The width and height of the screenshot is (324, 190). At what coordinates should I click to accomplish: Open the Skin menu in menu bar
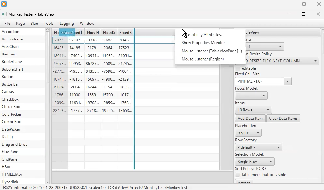click(x=34, y=24)
